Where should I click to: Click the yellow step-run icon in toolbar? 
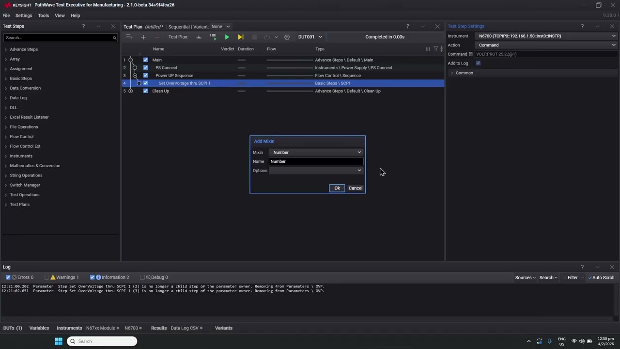240,37
